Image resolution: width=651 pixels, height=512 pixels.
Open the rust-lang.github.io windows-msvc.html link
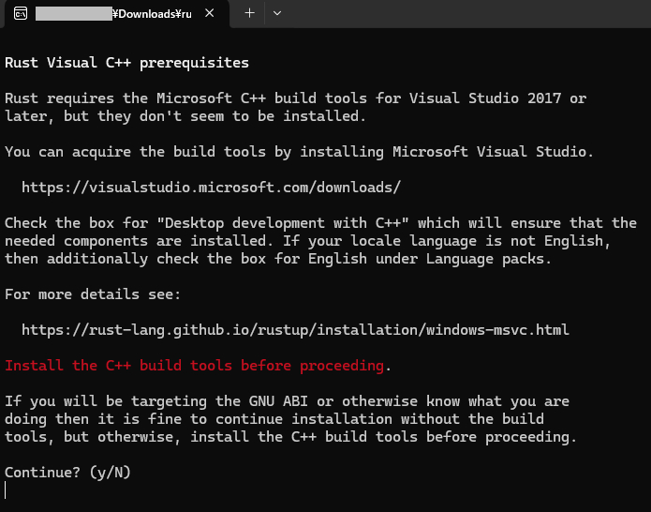pos(295,330)
